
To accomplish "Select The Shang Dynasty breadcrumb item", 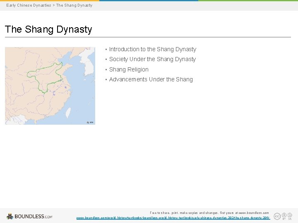I will [x=74, y=5].
